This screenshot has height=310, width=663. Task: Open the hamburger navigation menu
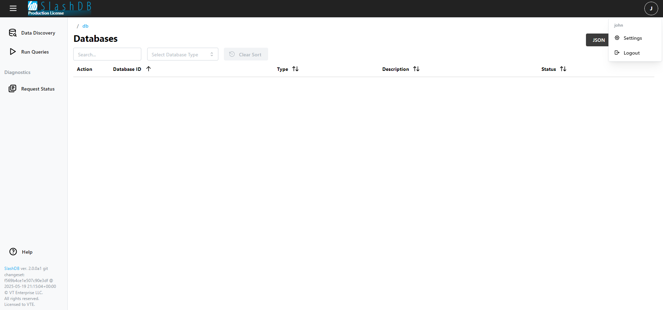pyautogui.click(x=13, y=8)
